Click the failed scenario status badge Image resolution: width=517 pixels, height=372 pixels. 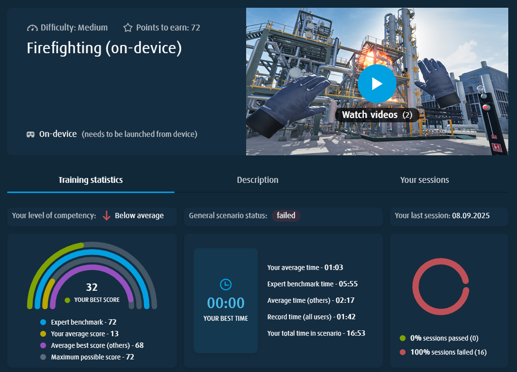point(286,216)
